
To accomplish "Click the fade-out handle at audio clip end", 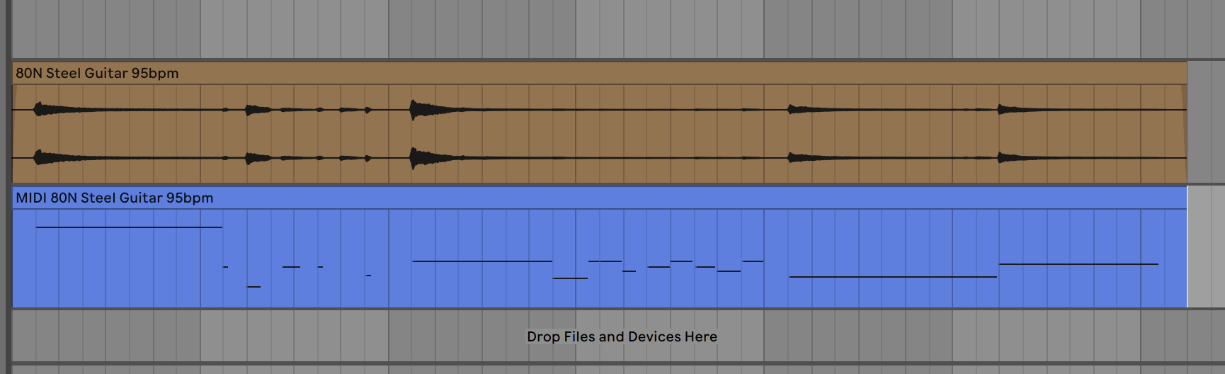I will coord(1185,86).
